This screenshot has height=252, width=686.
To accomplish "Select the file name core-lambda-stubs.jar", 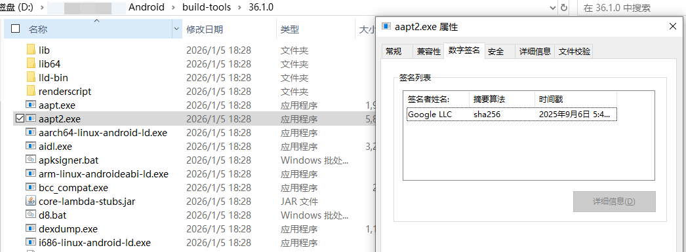I will click(87, 202).
